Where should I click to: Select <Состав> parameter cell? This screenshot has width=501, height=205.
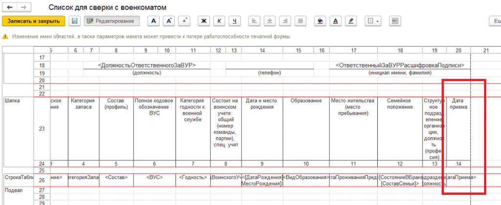coord(116,180)
